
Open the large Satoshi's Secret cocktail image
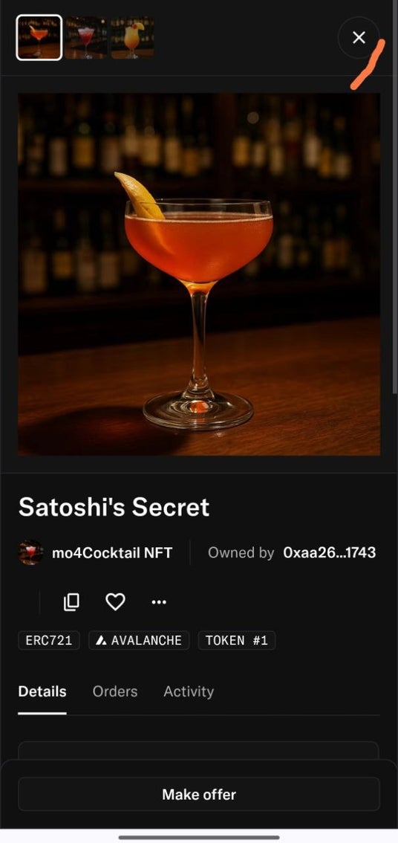(199, 274)
